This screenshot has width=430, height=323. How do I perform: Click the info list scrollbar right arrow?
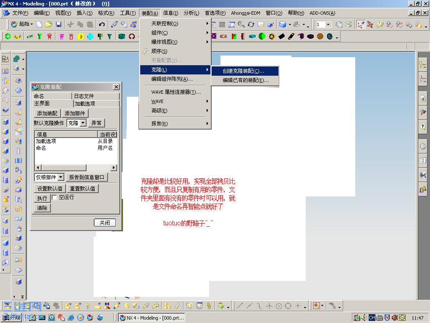pyautogui.click(x=114, y=167)
